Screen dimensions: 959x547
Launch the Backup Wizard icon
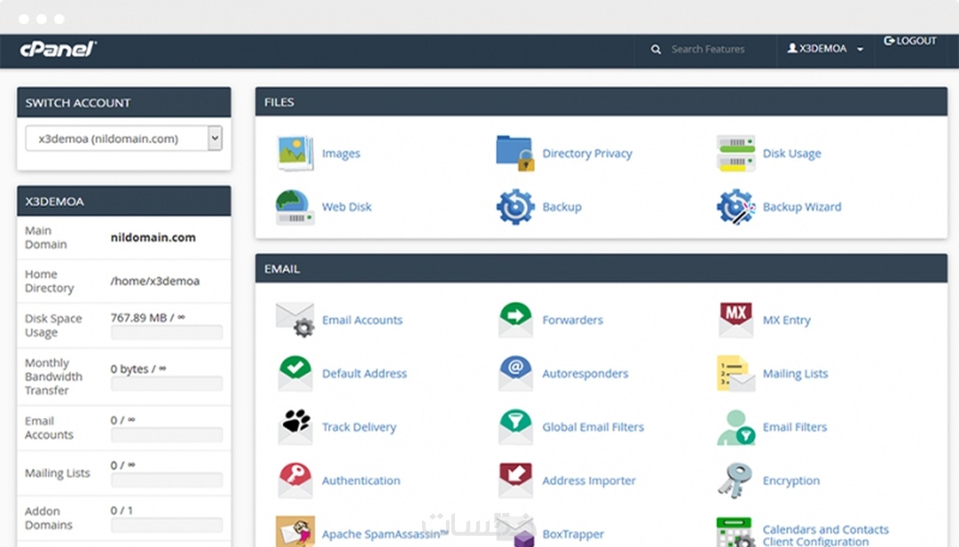[x=736, y=207]
